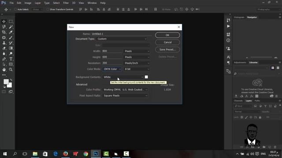Open the File menu
282x158 pixels.
[11, 3]
